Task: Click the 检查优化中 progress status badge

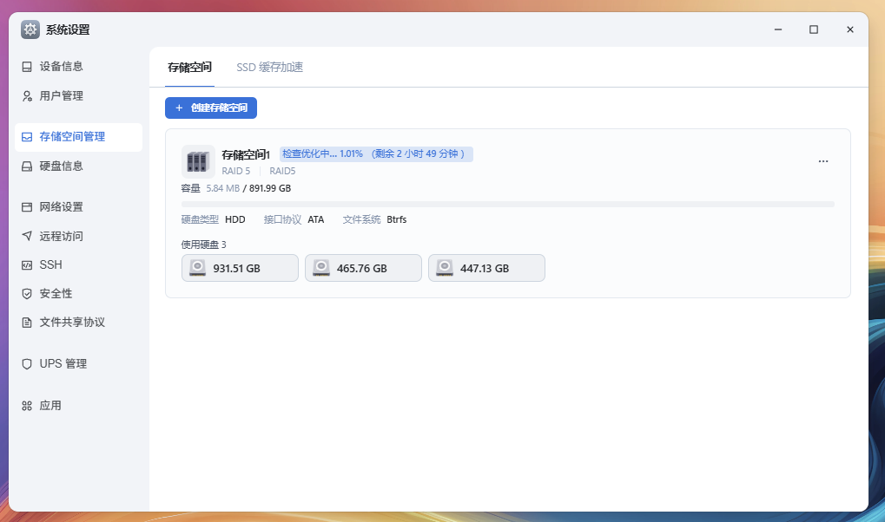Action: point(376,154)
